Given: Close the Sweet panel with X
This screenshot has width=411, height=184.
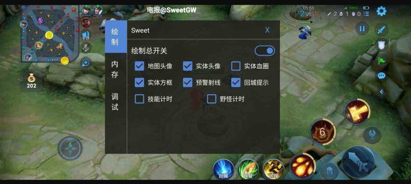Looking at the screenshot, I should pyautogui.click(x=267, y=30).
